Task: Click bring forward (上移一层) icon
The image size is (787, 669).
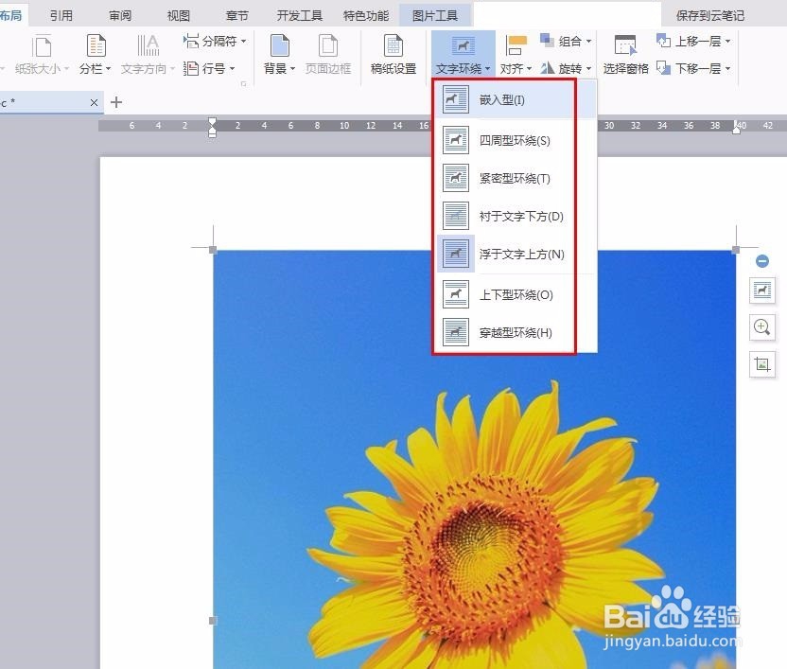Action: pos(663,40)
